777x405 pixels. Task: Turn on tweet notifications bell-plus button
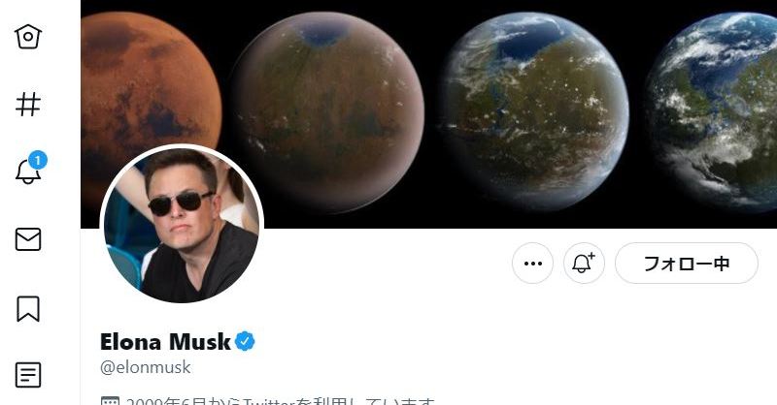(584, 264)
